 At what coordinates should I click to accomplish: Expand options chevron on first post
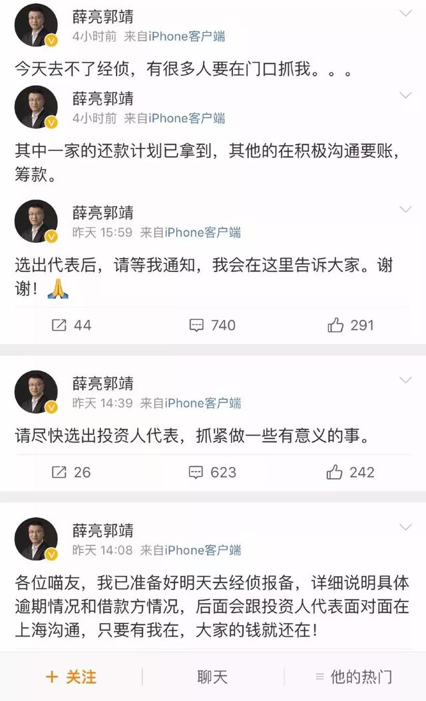click(x=405, y=13)
